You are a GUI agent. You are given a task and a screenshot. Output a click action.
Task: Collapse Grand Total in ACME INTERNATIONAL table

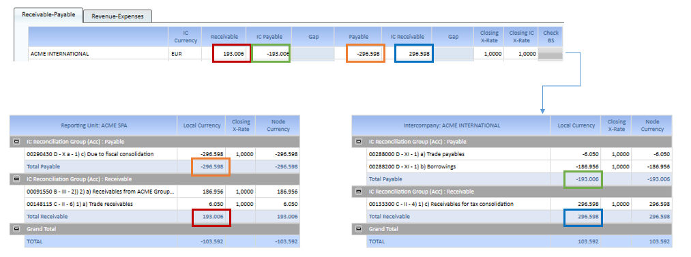(359, 229)
